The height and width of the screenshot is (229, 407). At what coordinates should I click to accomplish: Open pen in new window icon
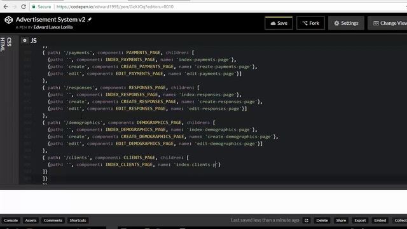click(307, 221)
